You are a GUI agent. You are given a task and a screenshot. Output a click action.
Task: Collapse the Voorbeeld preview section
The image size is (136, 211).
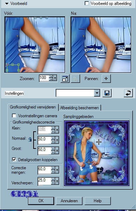(7, 4)
